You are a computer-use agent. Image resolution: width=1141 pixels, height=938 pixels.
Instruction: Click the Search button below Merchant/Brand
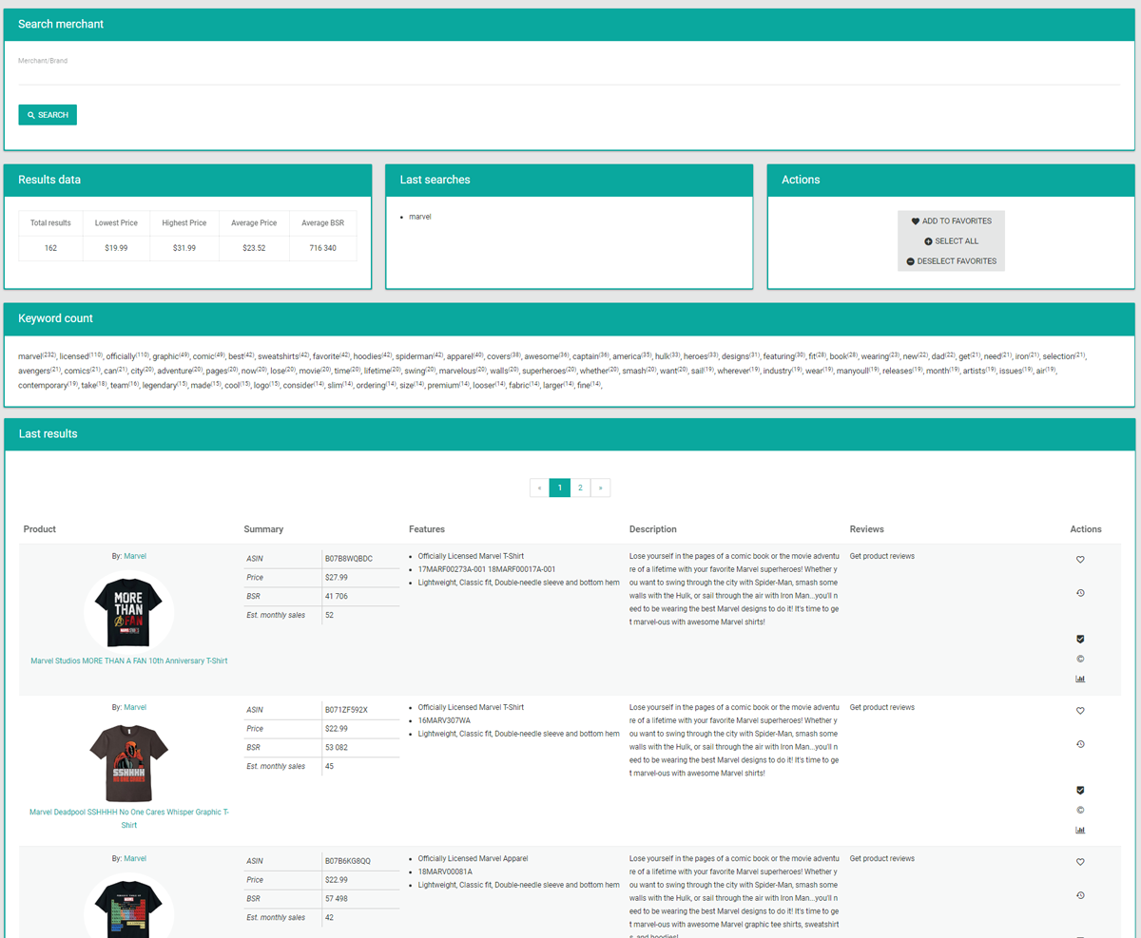[48, 115]
